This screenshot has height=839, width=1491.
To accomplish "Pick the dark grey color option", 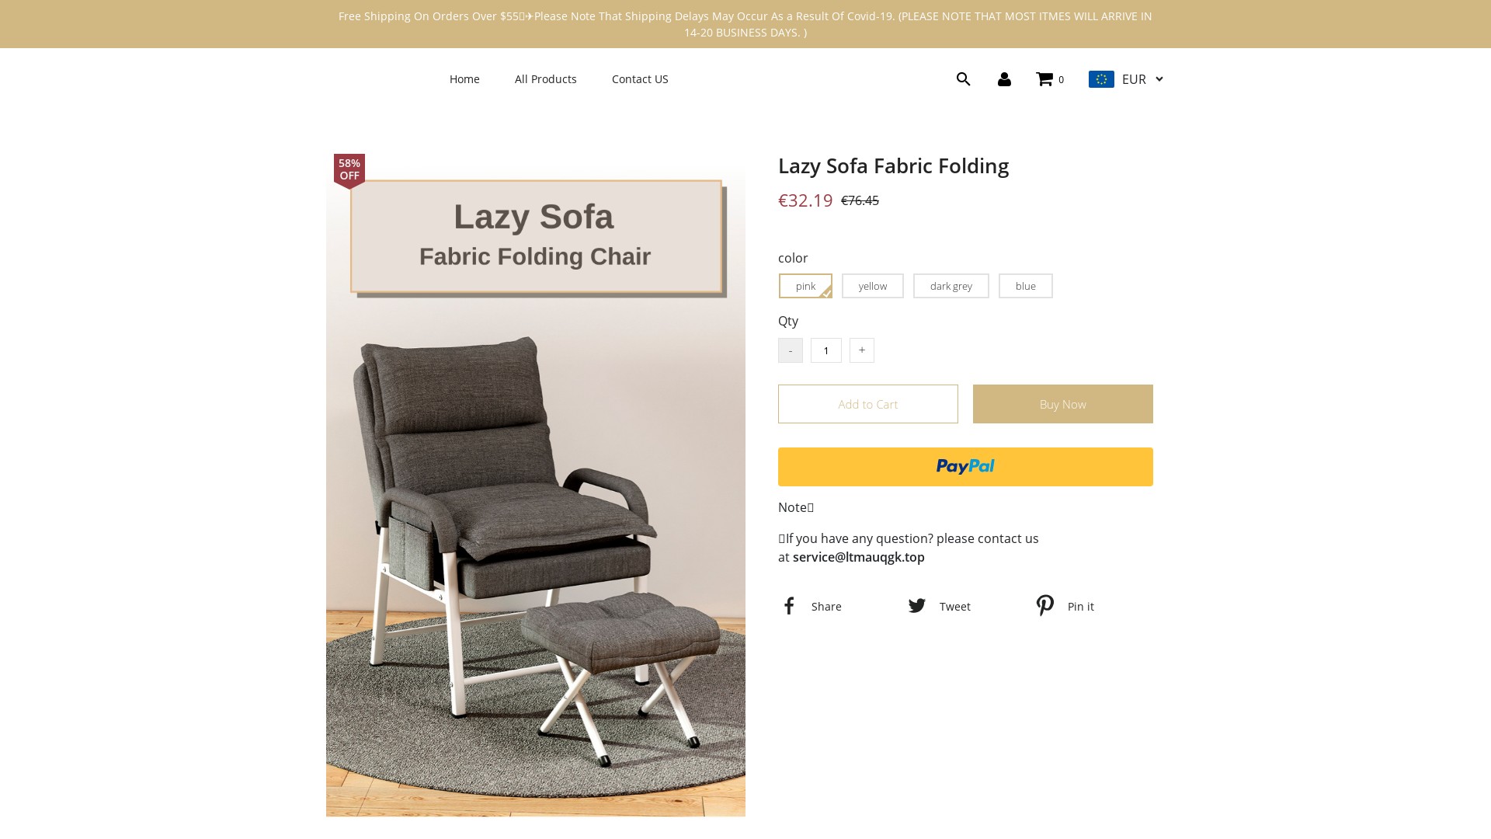I will click(951, 286).
